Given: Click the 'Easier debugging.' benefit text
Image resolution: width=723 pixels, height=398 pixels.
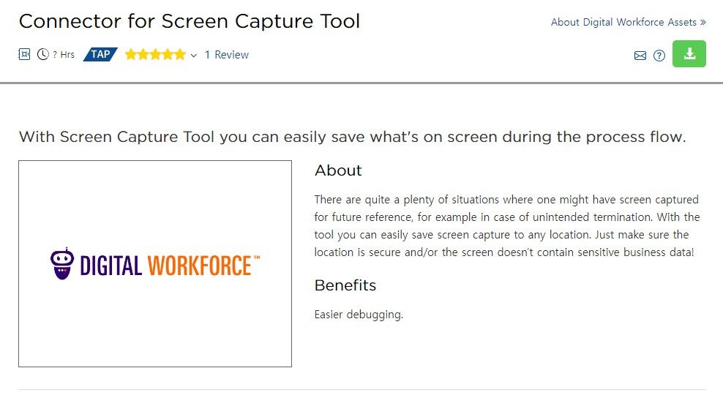Looking at the screenshot, I should click(359, 315).
